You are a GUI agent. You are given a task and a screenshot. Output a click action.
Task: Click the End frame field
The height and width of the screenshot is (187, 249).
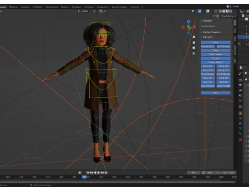[x=229, y=172]
